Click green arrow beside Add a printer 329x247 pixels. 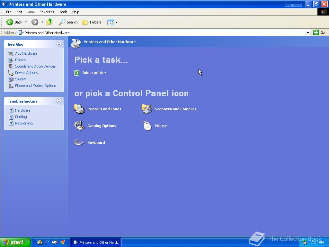coord(77,73)
